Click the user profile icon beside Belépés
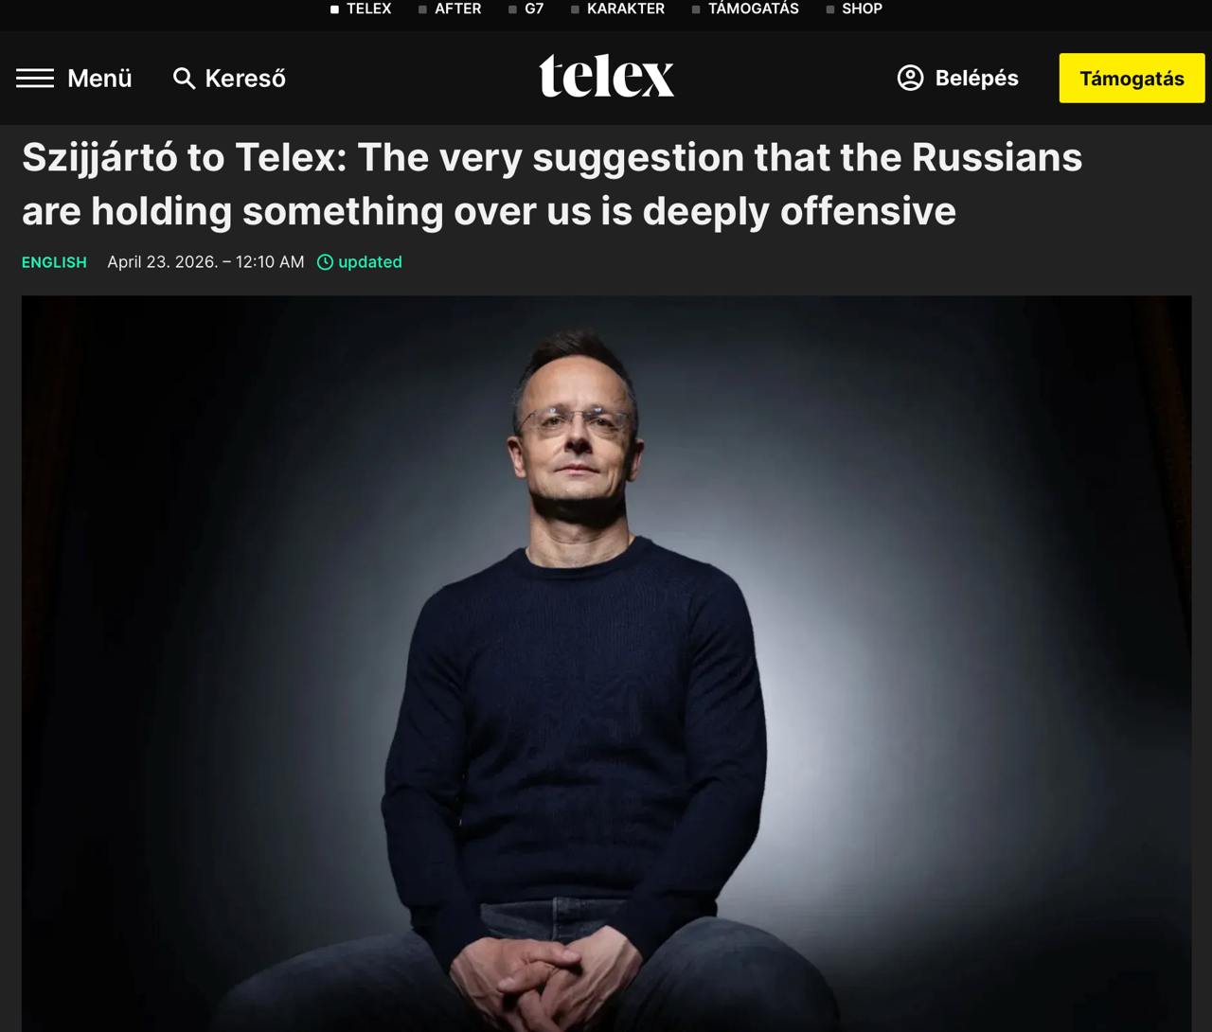The image size is (1212, 1032). point(910,78)
